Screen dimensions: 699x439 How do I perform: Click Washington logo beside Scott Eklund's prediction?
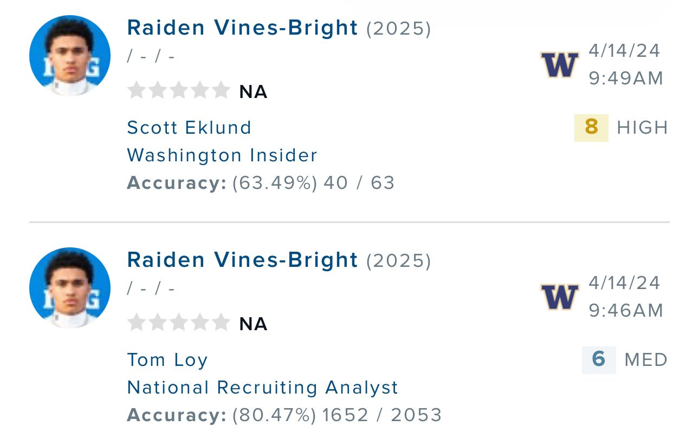point(560,65)
